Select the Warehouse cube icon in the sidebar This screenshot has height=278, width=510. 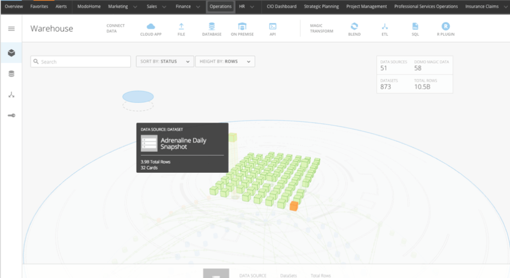pyautogui.click(x=11, y=53)
